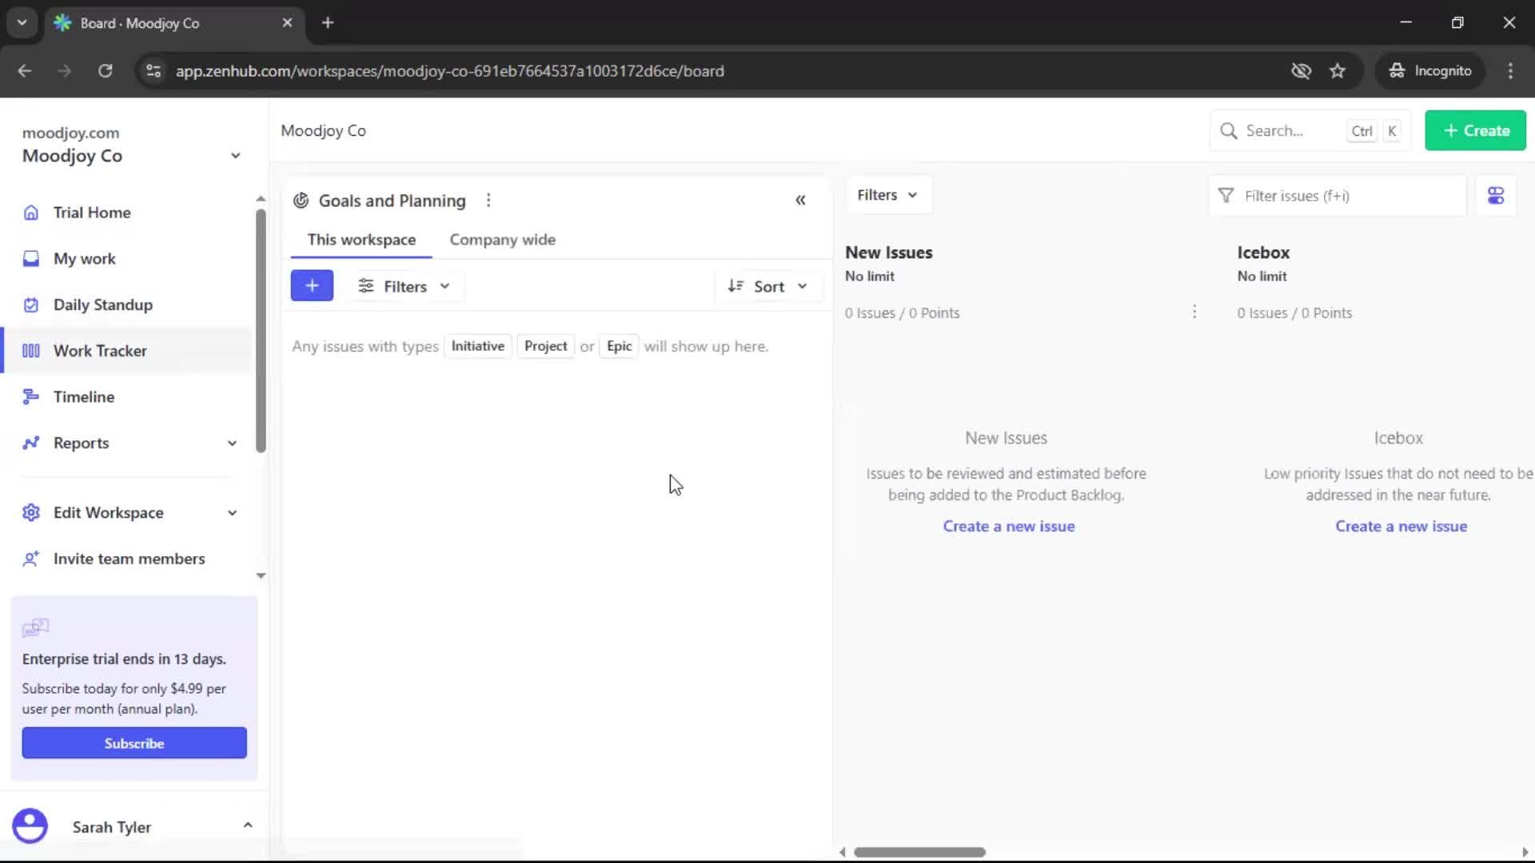Open the Sort dropdown
This screenshot has width=1535, height=863.
point(769,285)
